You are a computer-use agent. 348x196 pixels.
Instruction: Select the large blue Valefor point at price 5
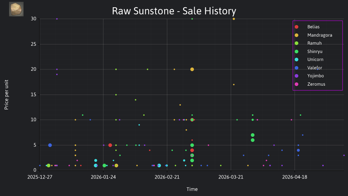50,145
